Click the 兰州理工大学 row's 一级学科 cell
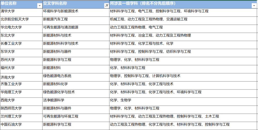 tap(183, 118)
